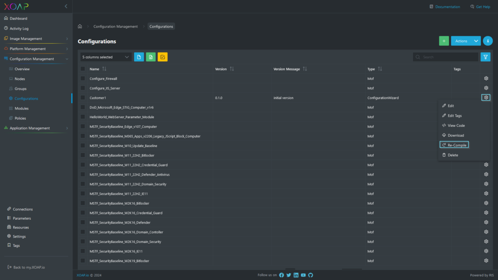Screen dimensions: 498x280
Task: Click the Get Help link
Action: click(480, 7)
